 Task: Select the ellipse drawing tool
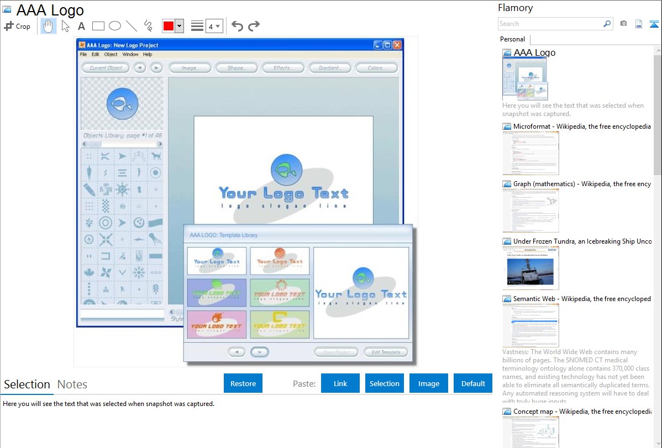pos(115,26)
